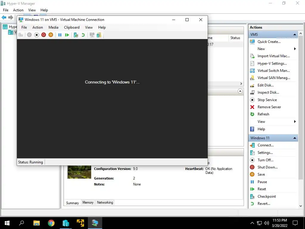This screenshot has width=305, height=229.
Task: Click the Start icon in VM toolbar
Action: pos(29,35)
